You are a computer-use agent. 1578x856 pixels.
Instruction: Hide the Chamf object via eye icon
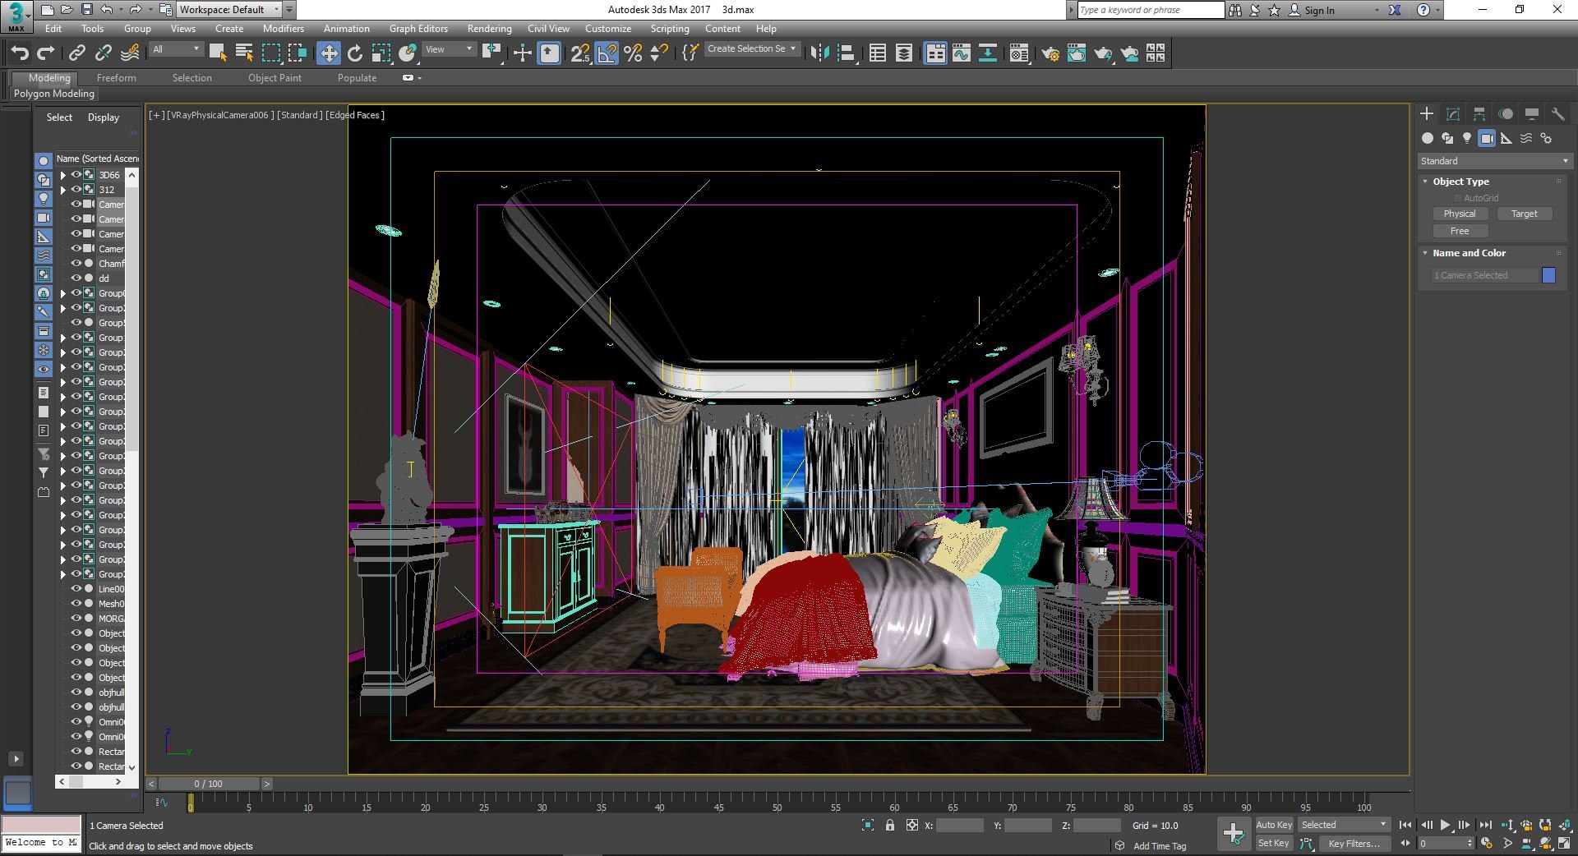click(76, 264)
